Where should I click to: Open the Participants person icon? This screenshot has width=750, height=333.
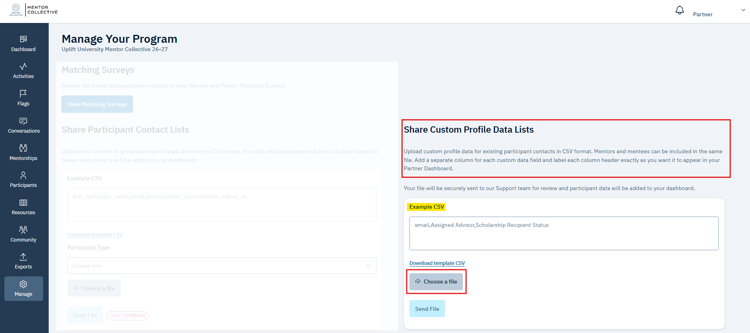pos(23,175)
